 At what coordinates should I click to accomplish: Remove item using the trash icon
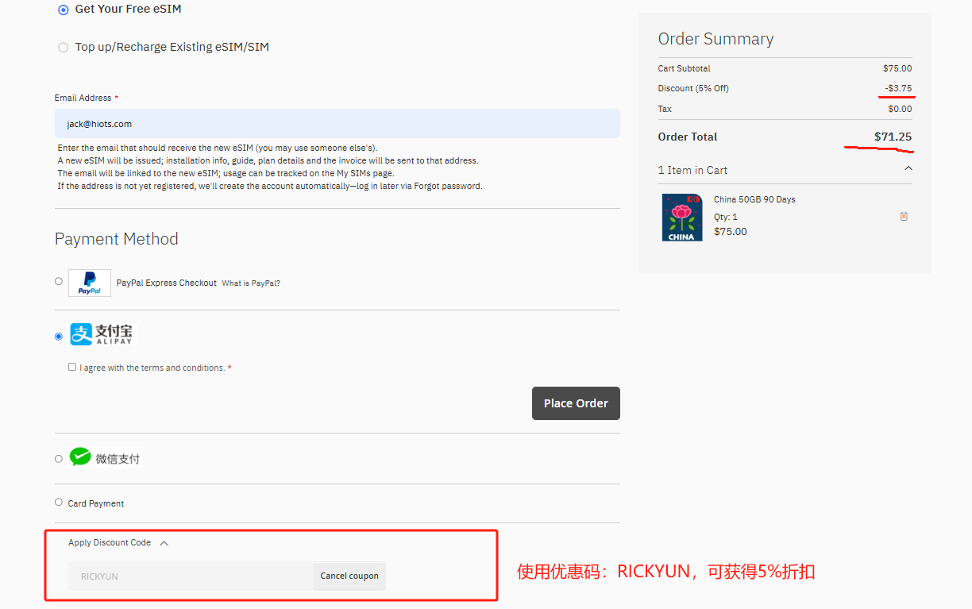904,216
